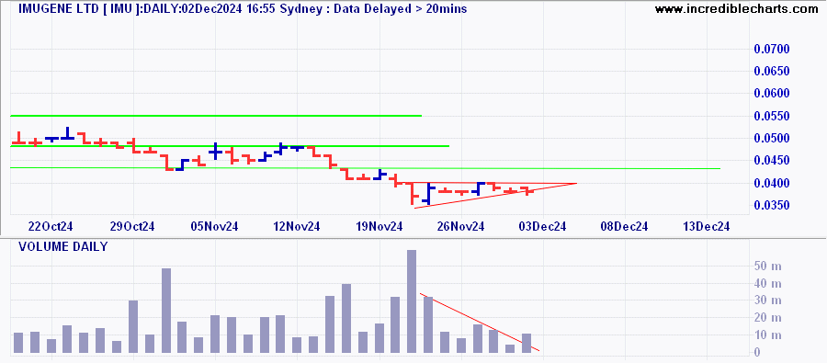The image size is (827, 363).
Task: Click the 13Dec24 date label
Action: 707,226
